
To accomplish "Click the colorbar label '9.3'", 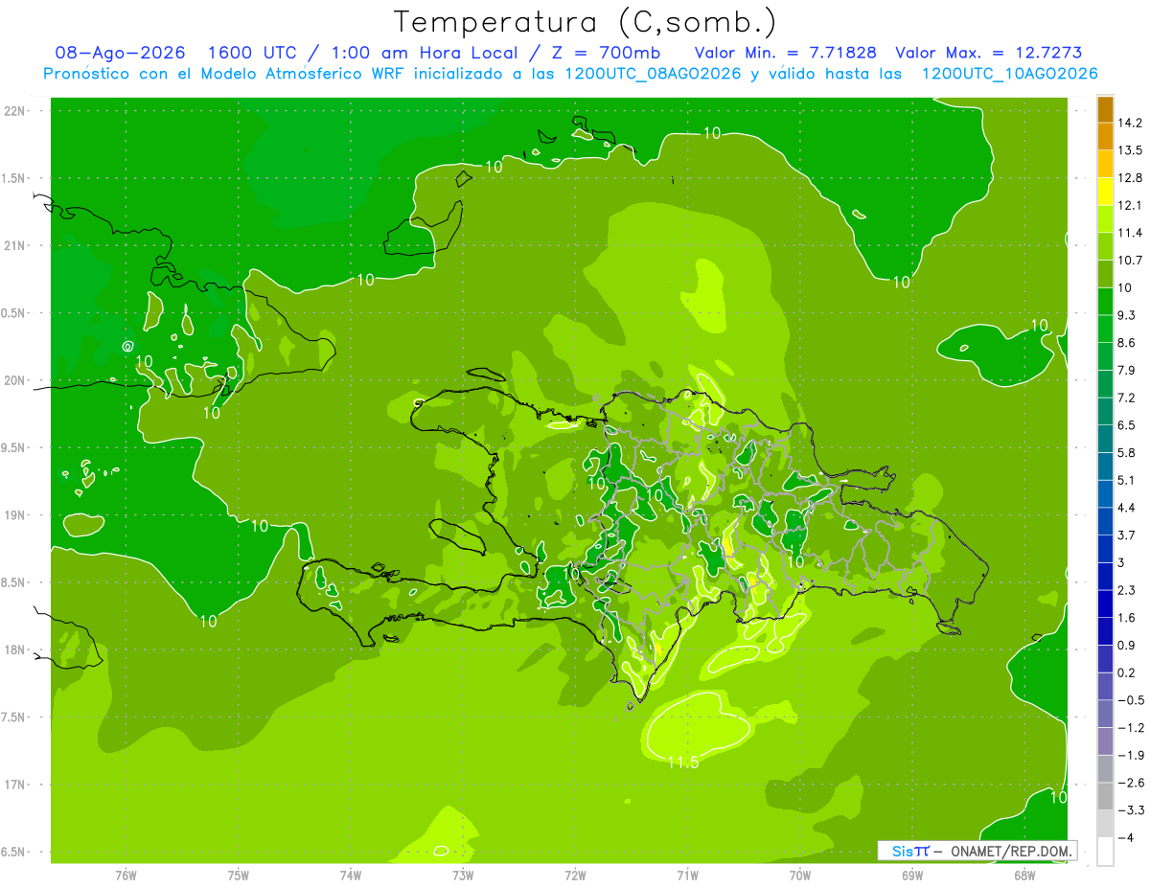I will pos(1127,315).
